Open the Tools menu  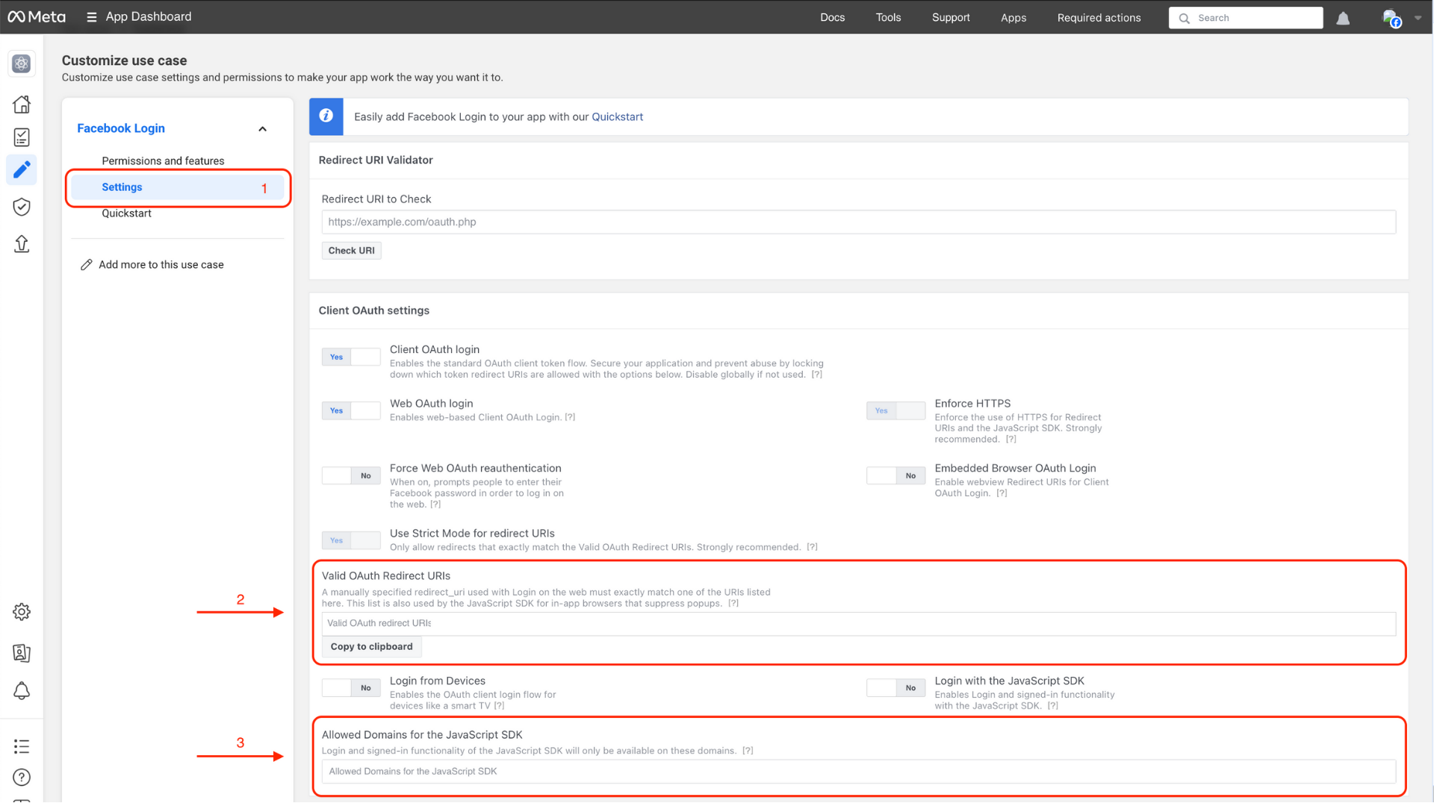click(888, 17)
